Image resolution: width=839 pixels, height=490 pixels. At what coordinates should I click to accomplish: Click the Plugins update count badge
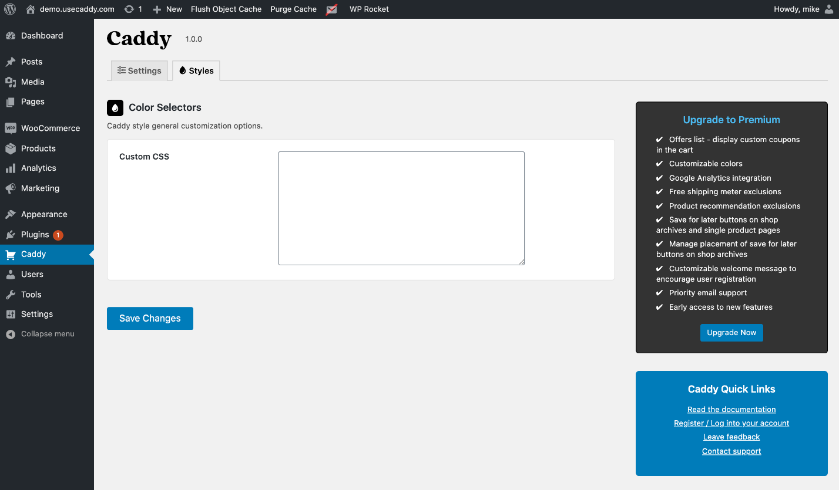coord(58,235)
